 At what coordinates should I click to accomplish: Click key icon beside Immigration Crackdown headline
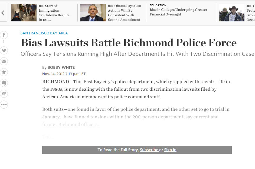[x=41, y=6]
